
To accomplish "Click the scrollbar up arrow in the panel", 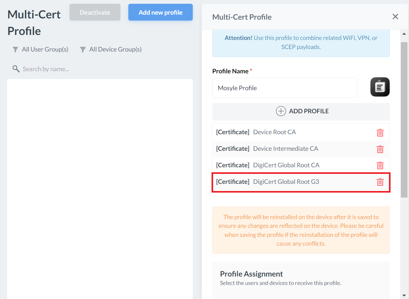I will tap(404, 34).
